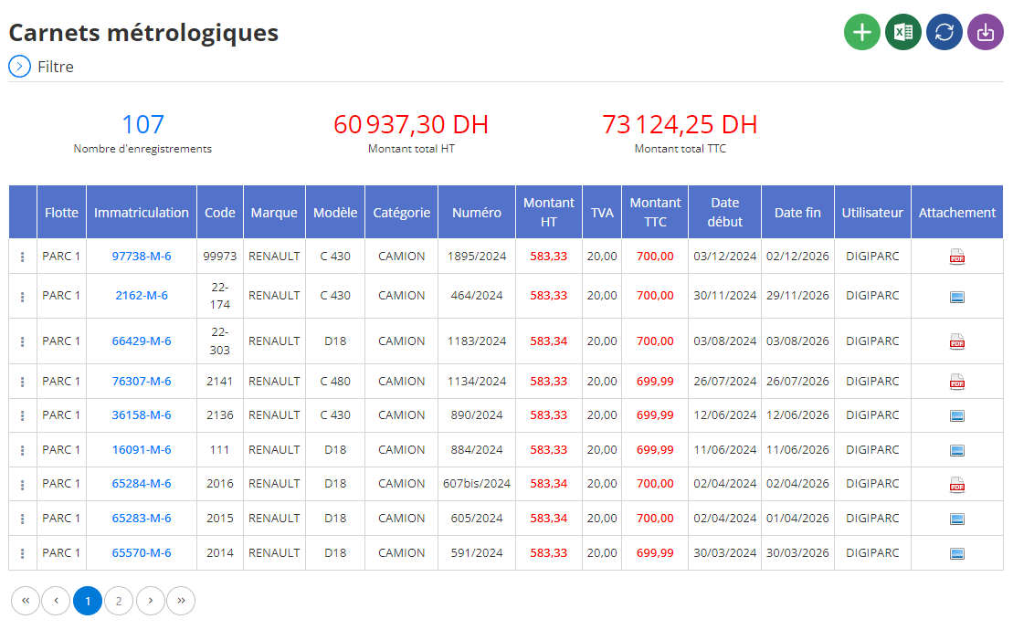Open the PDF attachment for 97738-M-6
This screenshot has height=640, width=1013.
[x=956, y=257]
